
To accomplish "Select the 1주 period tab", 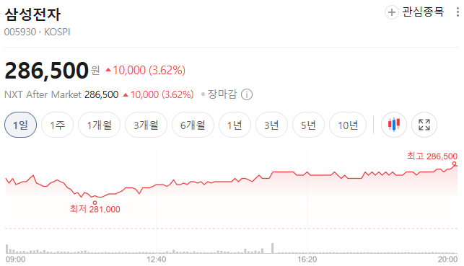I will (57, 125).
